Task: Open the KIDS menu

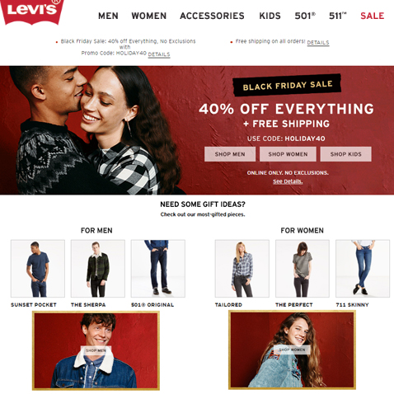Action: (270, 16)
